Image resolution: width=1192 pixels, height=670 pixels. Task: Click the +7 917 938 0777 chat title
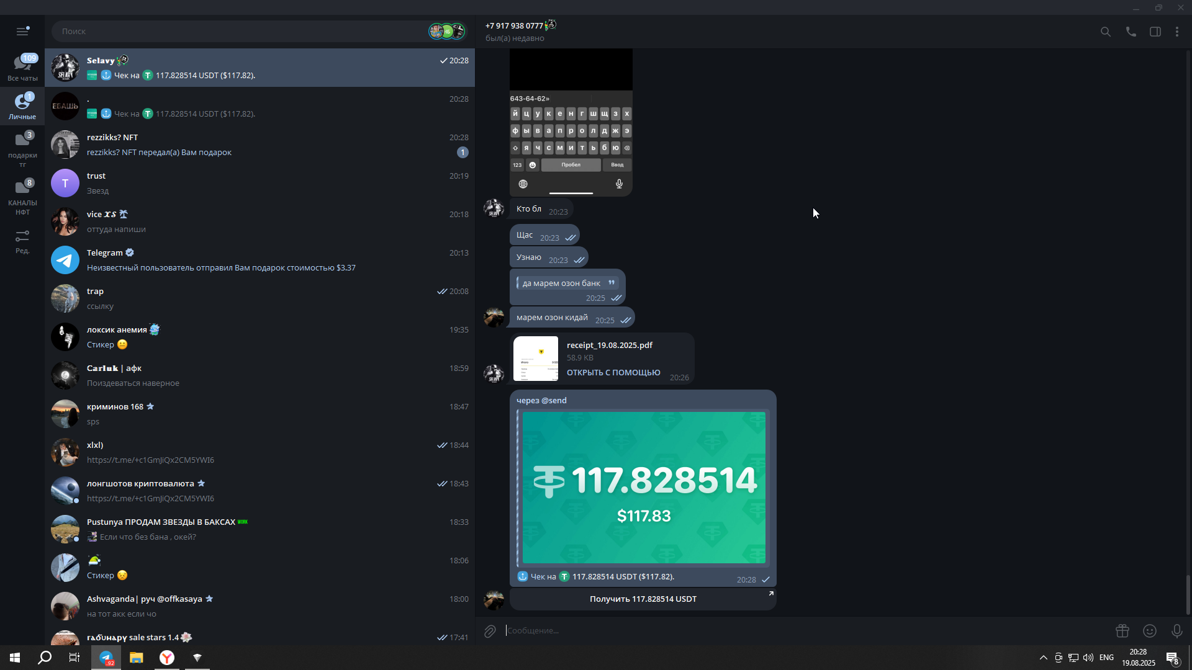(x=514, y=26)
